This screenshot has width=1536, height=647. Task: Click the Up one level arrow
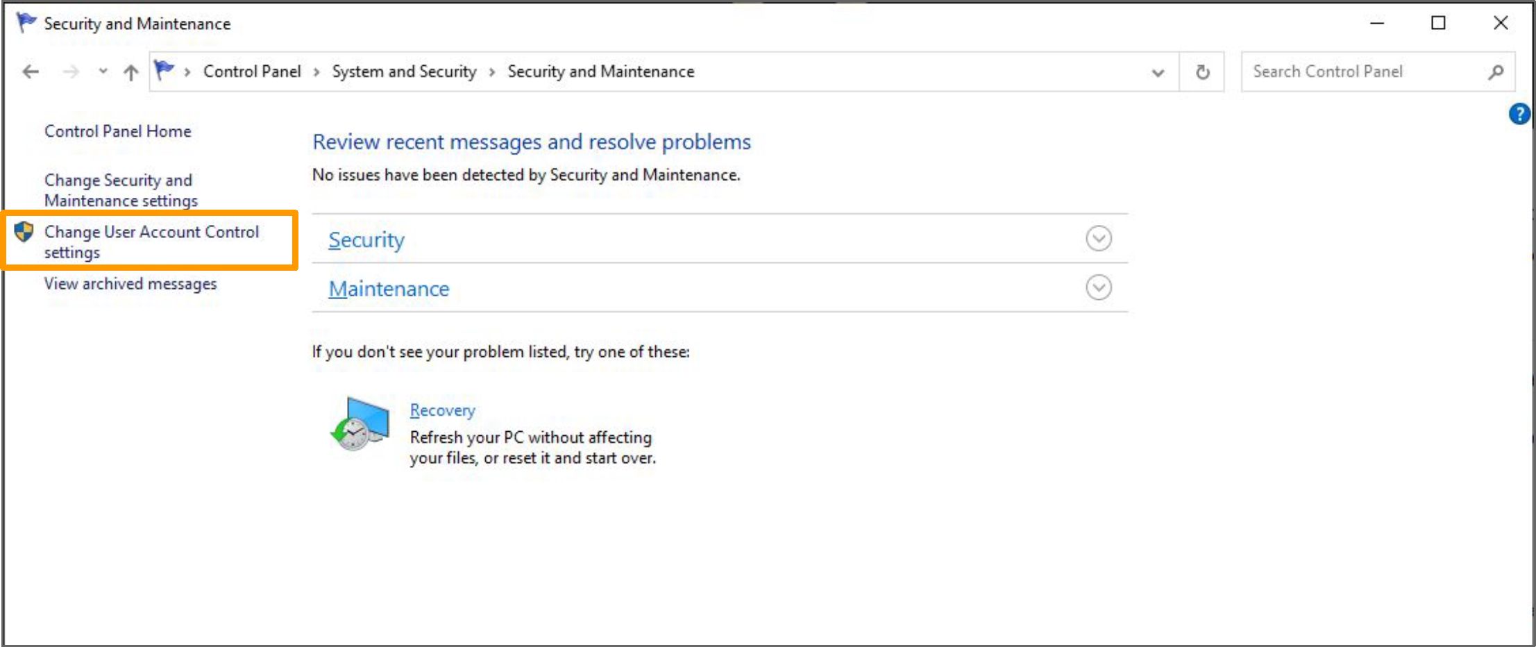pyautogui.click(x=130, y=72)
